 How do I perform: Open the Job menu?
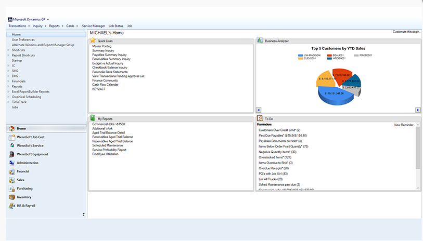tap(130, 26)
